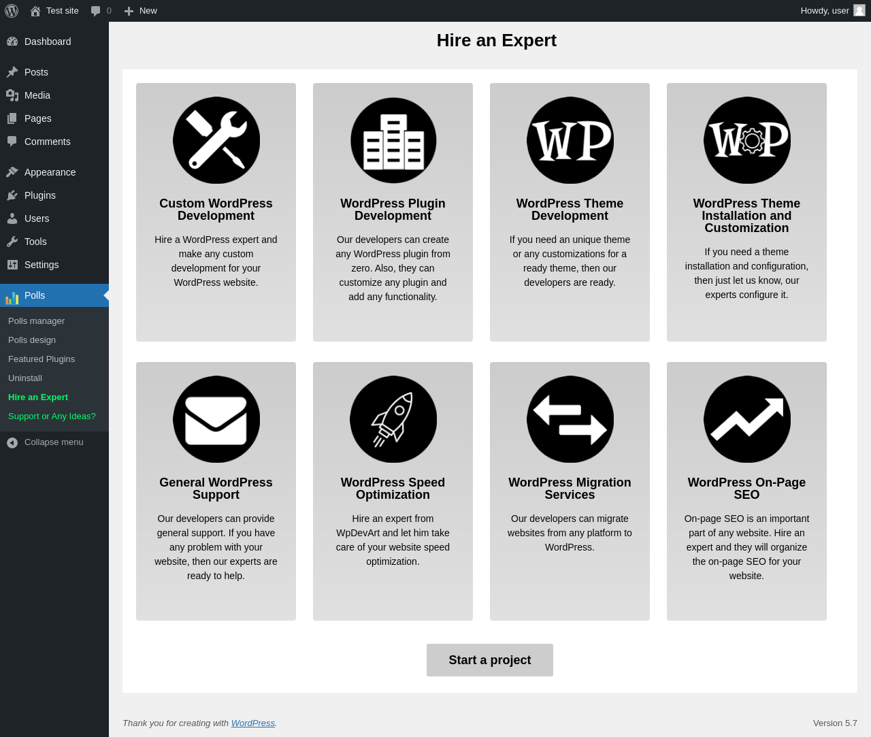
Task: Open the Settings menu
Action: [54, 265]
